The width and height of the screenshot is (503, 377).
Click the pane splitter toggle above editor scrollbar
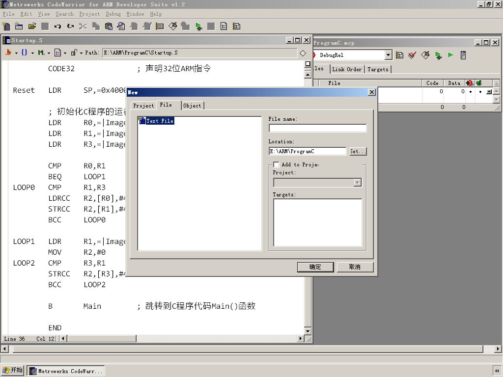click(x=307, y=64)
